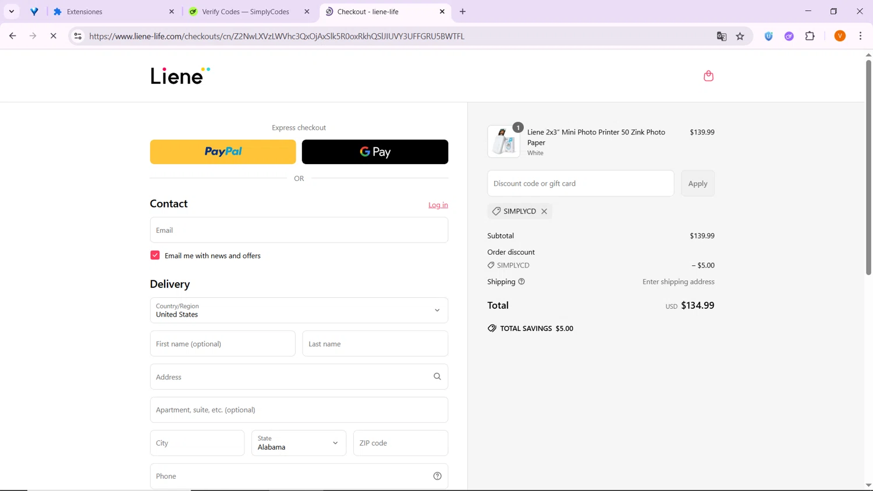Select the Checkout liene-life tab

click(384, 12)
